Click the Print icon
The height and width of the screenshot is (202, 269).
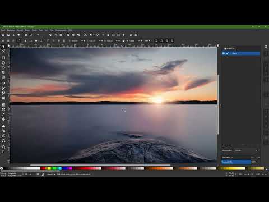(x=18, y=35)
